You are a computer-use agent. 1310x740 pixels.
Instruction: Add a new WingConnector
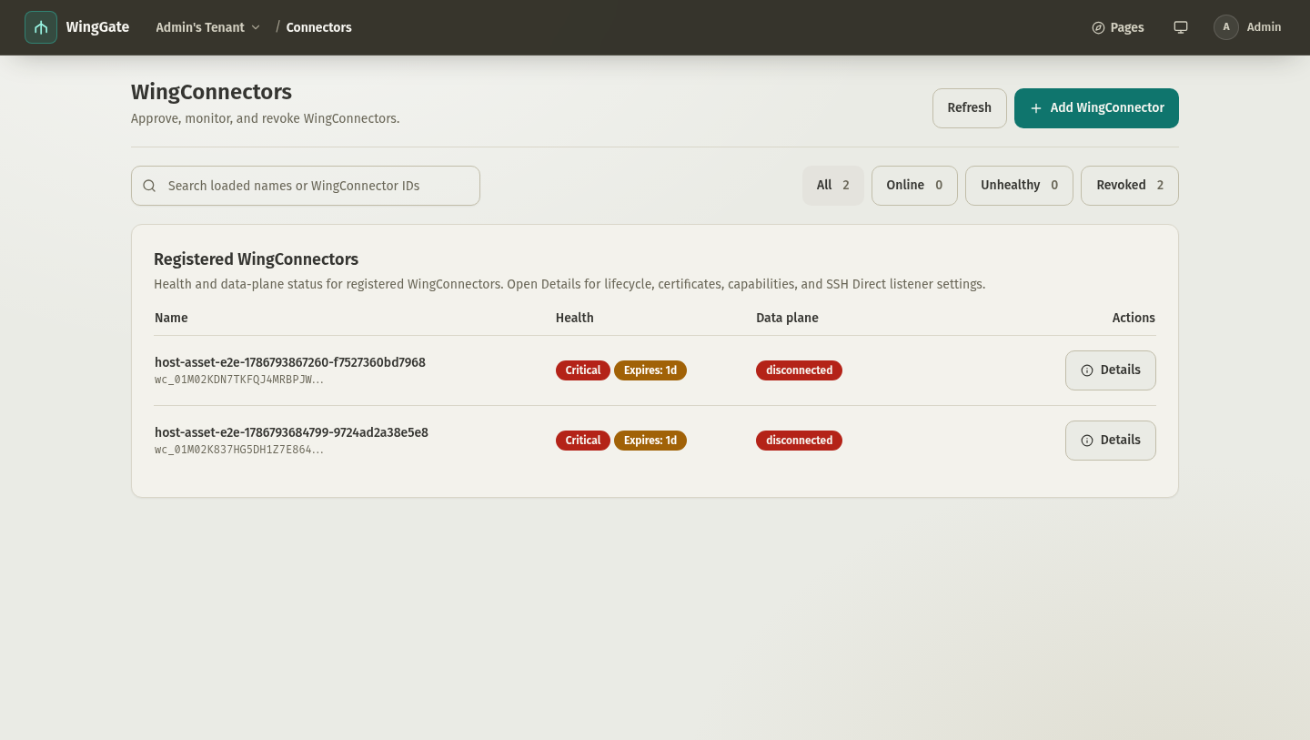point(1096,108)
